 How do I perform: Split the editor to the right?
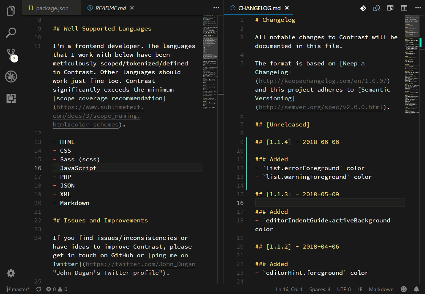coord(404,8)
